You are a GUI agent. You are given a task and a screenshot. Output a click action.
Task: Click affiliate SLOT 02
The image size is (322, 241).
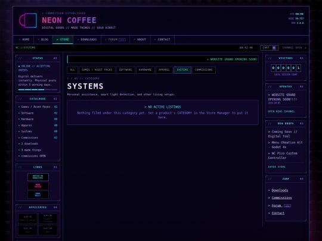coord(48,218)
